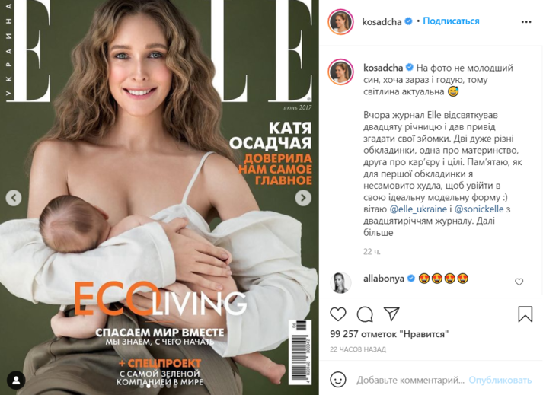Open the allabonya commenter username

click(x=384, y=279)
